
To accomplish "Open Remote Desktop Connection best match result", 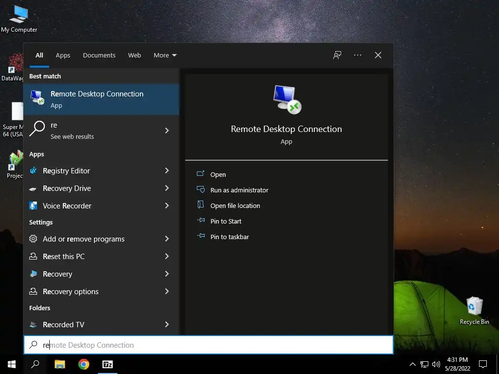I will (101, 99).
